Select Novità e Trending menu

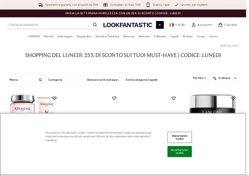pyautogui.click(x=107, y=36)
